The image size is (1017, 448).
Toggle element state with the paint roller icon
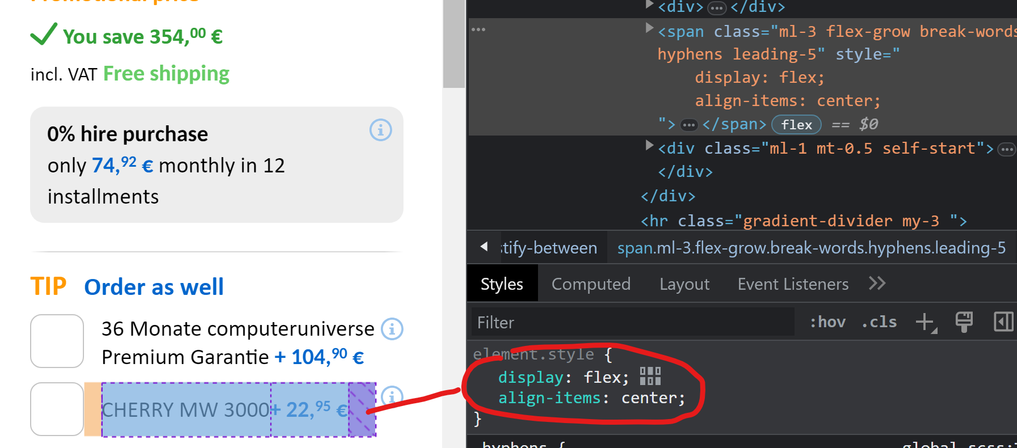point(964,322)
